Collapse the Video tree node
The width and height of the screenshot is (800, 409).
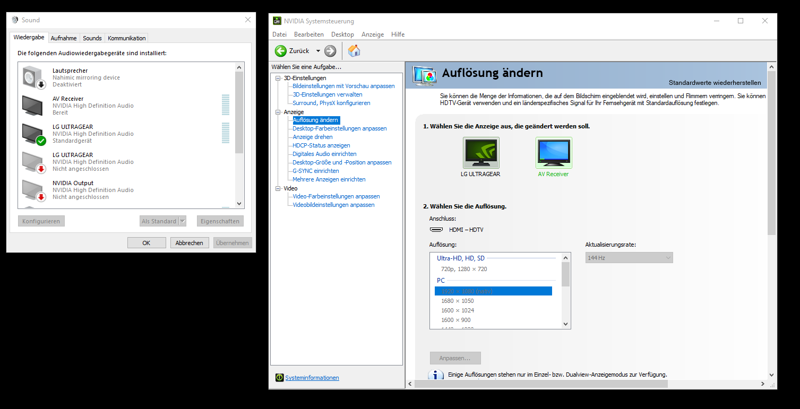point(278,188)
